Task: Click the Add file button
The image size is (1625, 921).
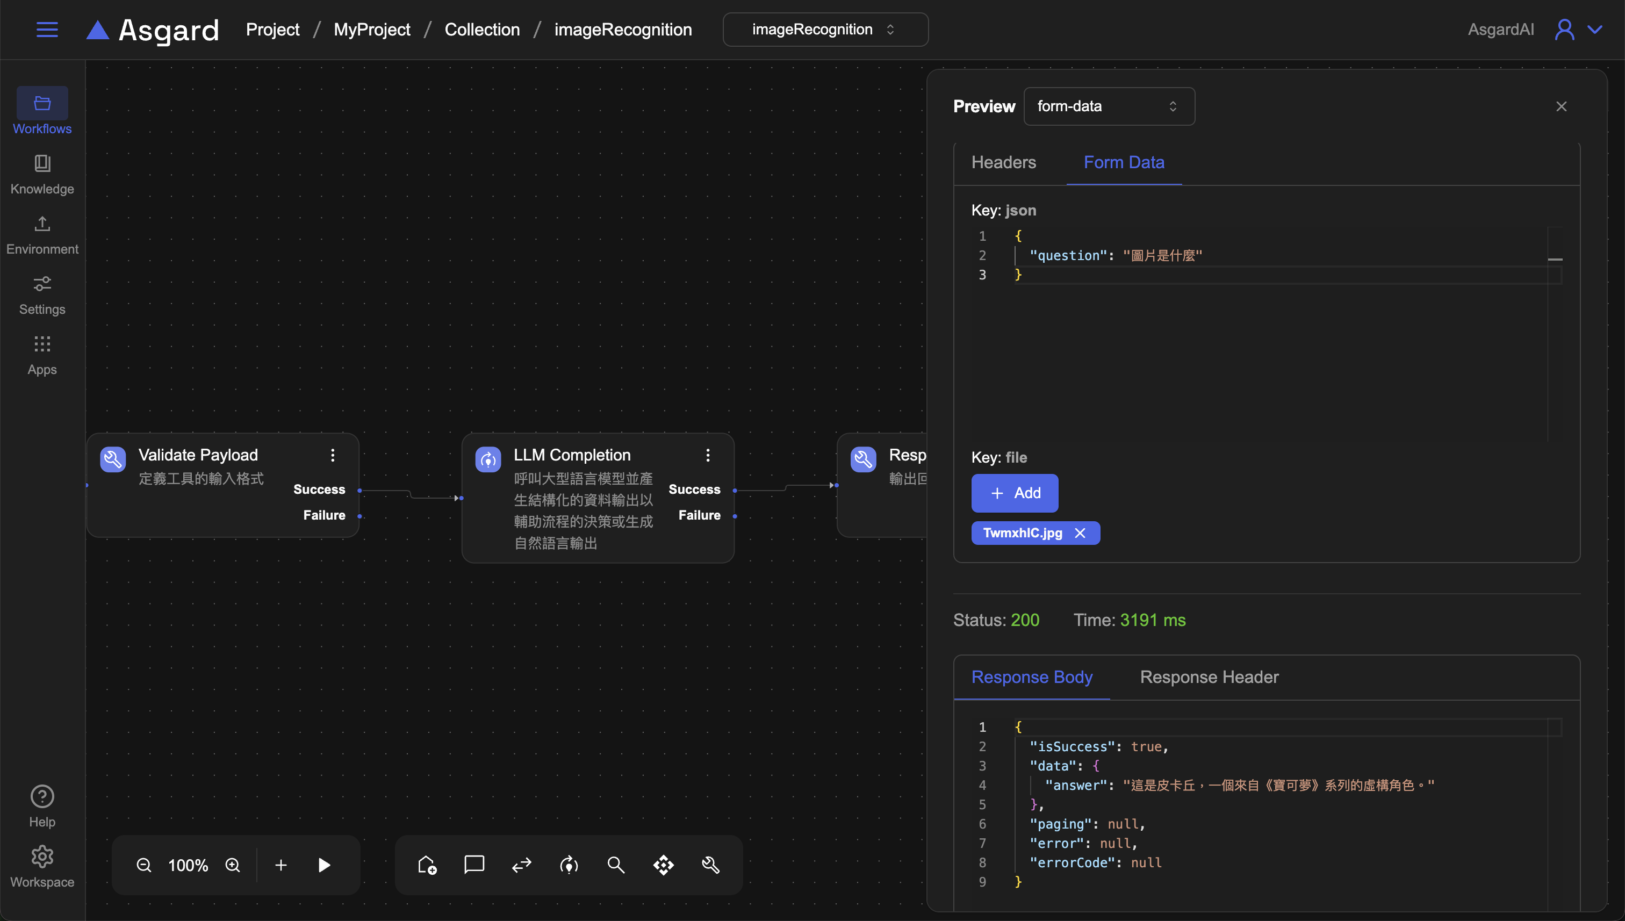Action: click(1015, 493)
